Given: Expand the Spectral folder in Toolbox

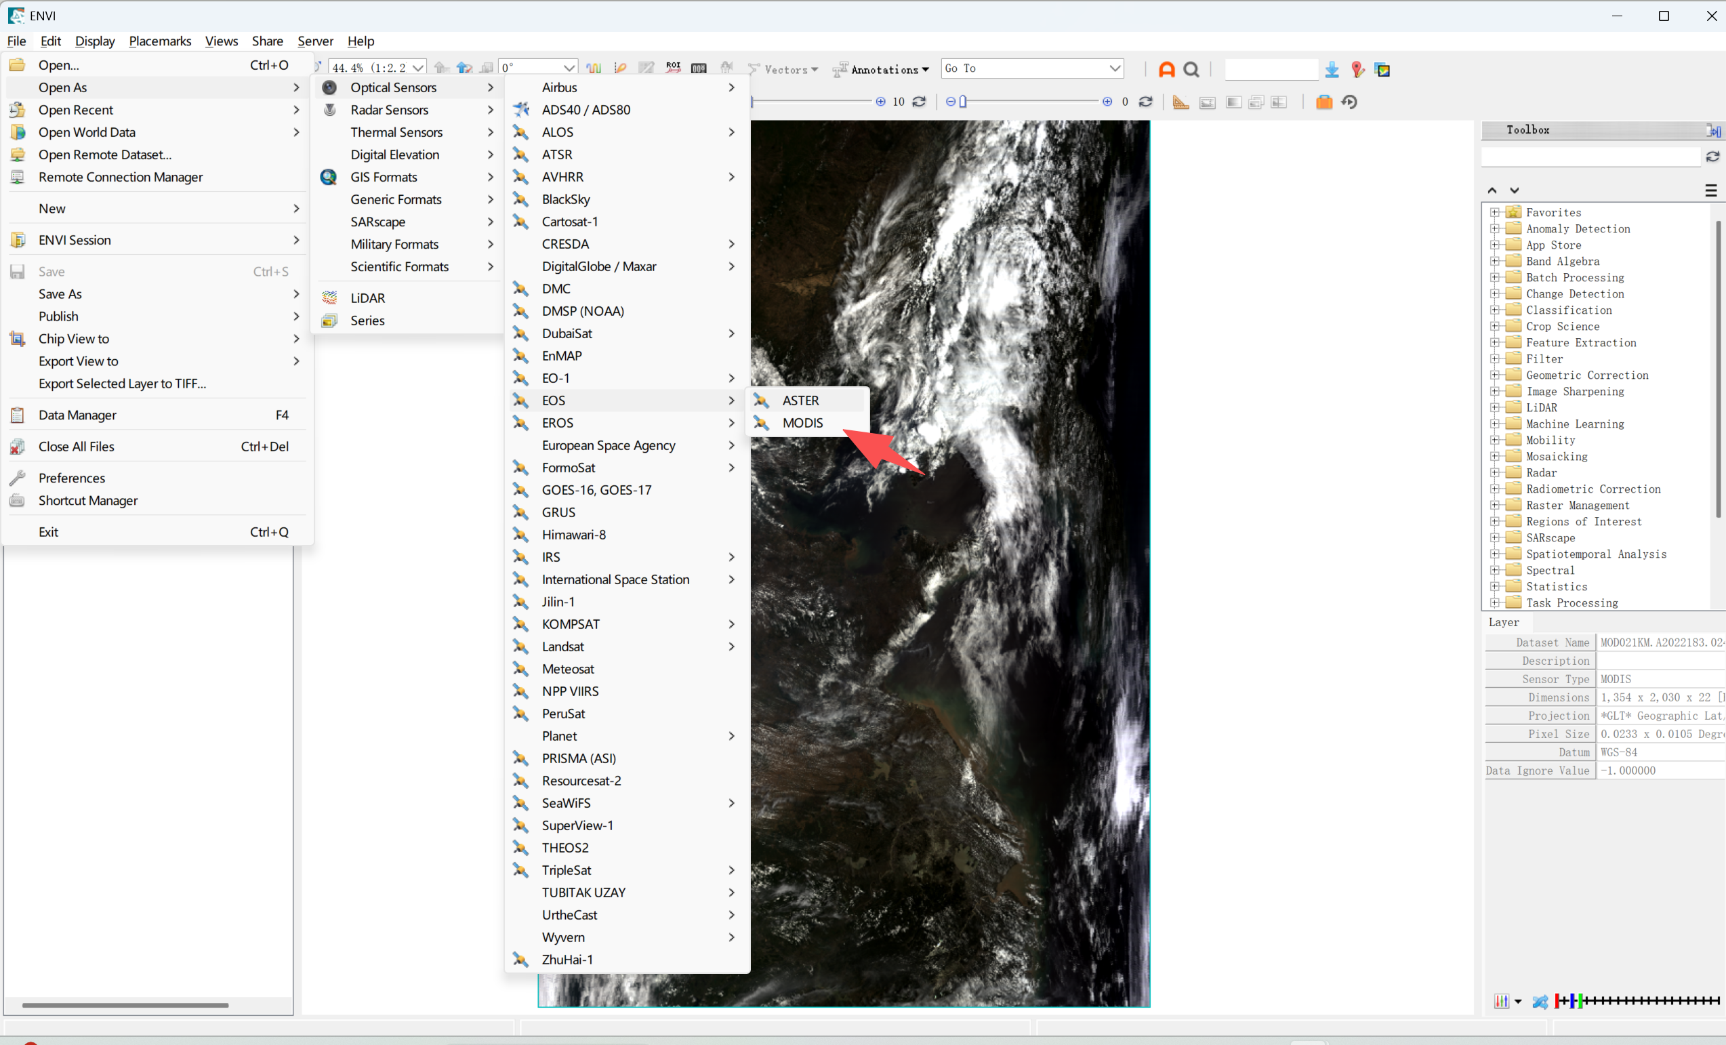Looking at the screenshot, I should pyautogui.click(x=1494, y=570).
